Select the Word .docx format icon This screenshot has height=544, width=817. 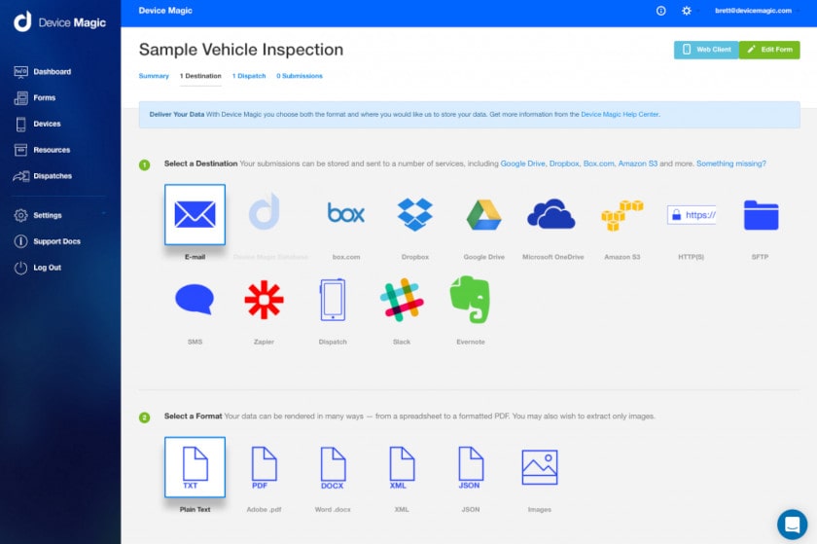point(333,468)
